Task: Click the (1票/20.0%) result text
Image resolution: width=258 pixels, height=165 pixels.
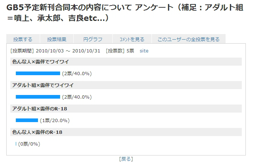Action: (x=55, y=120)
